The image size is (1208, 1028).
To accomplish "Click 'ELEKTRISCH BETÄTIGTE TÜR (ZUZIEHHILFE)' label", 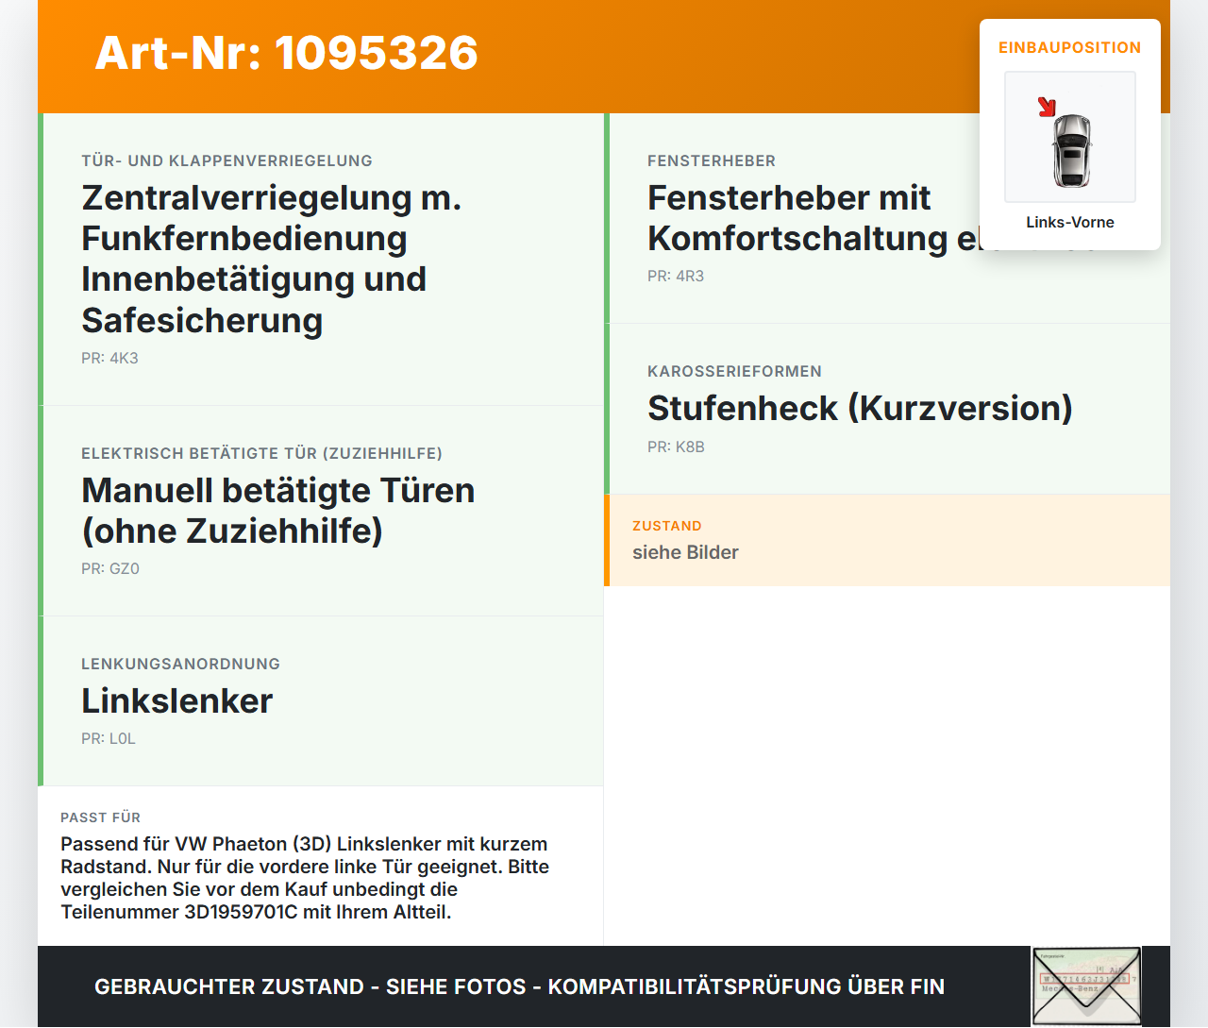I will (x=261, y=453).
